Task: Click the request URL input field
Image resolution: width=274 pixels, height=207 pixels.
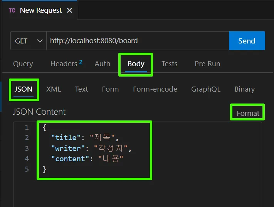Action: pyautogui.click(x=138, y=41)
